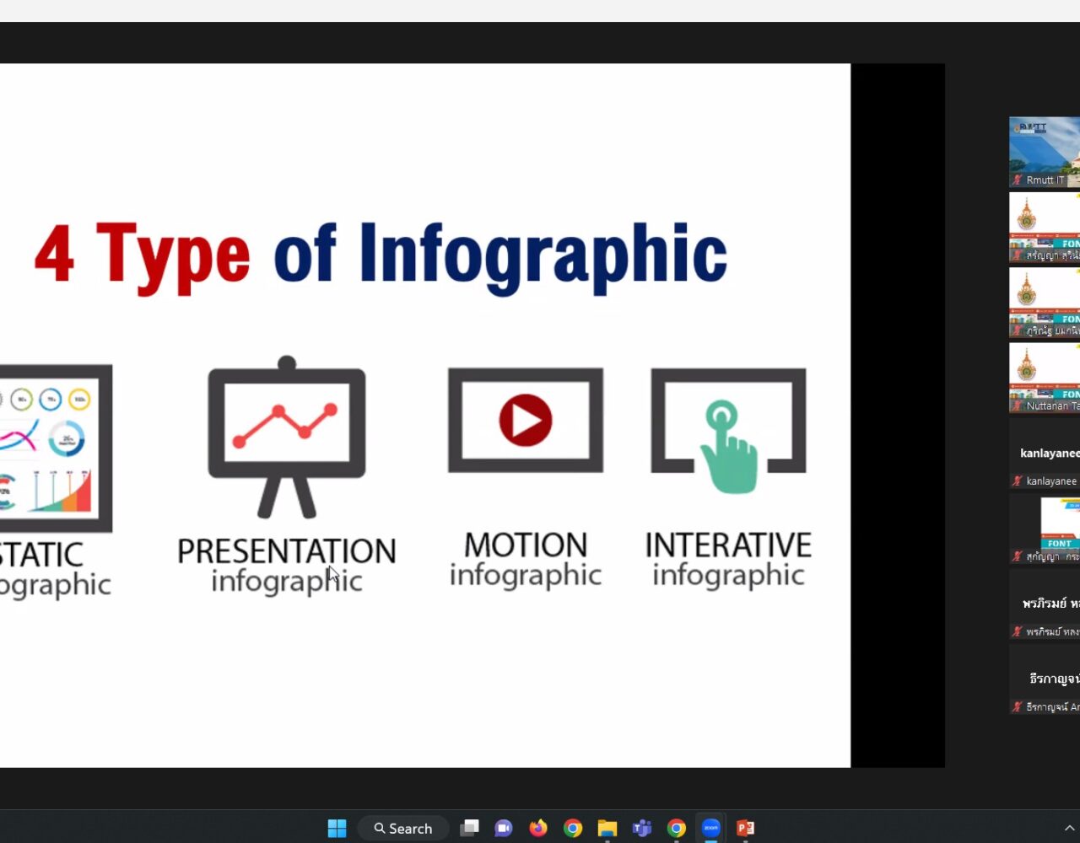Click the muted mic icon for Rmutt IT
Viewport: 1080px width, 843px height.
click(1018, 180)
